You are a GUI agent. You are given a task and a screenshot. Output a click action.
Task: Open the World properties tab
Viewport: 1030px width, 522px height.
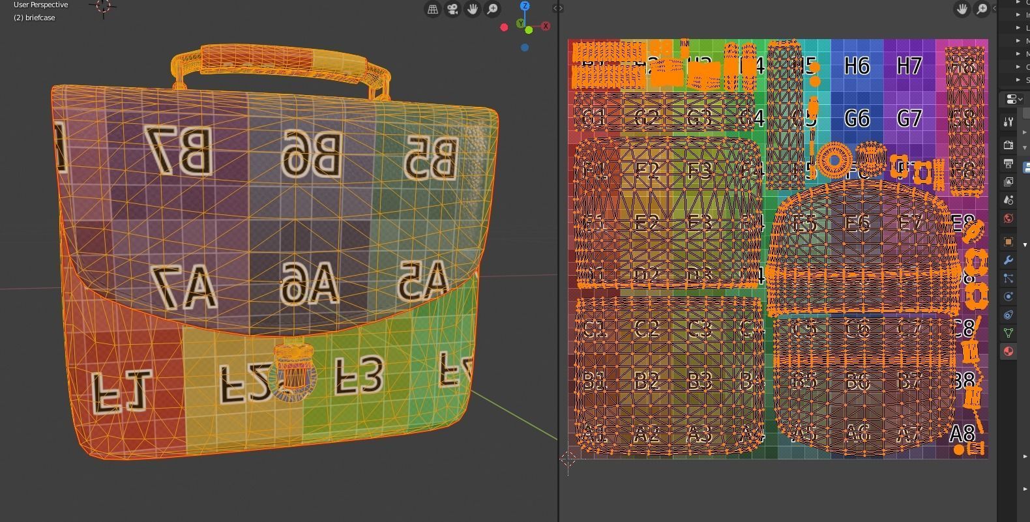click(1008, 218)
